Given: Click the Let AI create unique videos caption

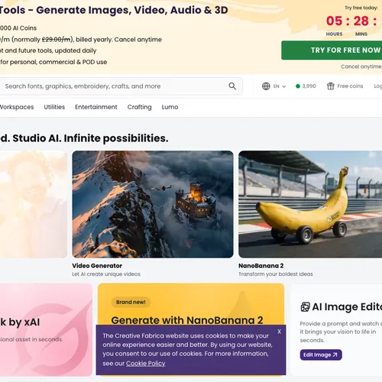Looking at the screenshot, I should pos(106,274).
